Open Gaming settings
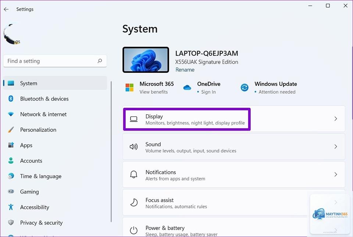Image resolution: width=353 pixels, height=237 pixels. point(55,192)
